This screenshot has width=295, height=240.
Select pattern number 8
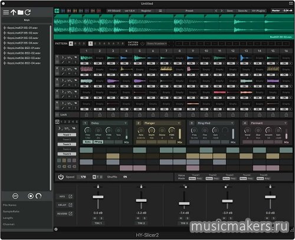pyautogui.click(x=123, y=44)
